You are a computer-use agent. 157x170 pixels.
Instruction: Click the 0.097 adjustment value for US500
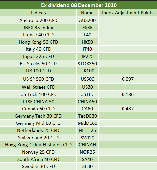128,79
